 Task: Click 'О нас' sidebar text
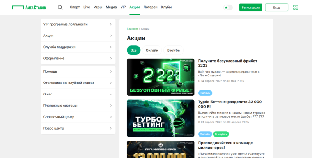[x=48, y=94]
